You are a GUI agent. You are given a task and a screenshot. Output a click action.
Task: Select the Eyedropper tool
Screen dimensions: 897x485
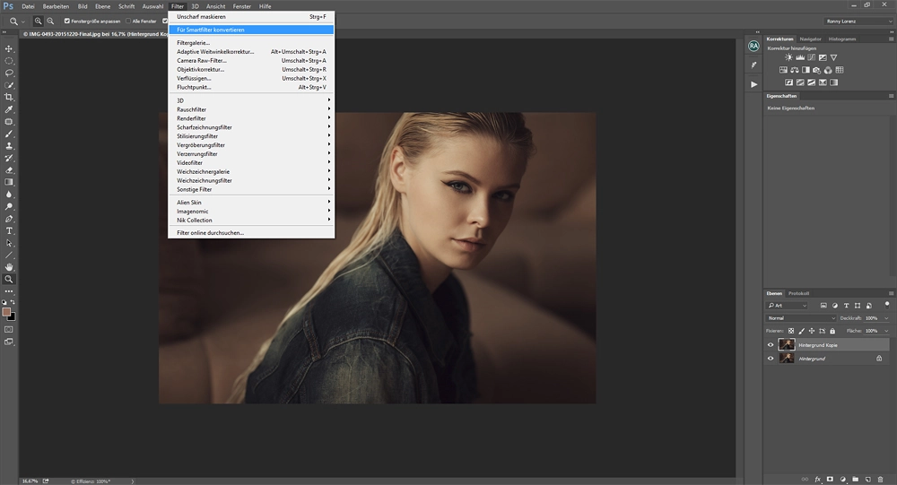tap(9, 109)
